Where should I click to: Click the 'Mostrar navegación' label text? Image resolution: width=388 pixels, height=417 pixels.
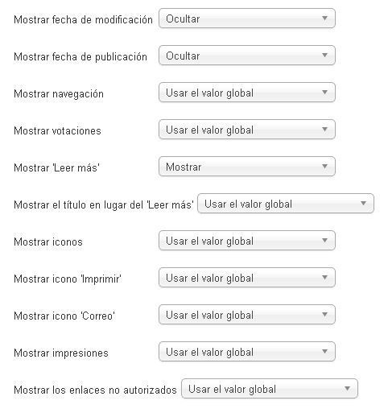59,94
